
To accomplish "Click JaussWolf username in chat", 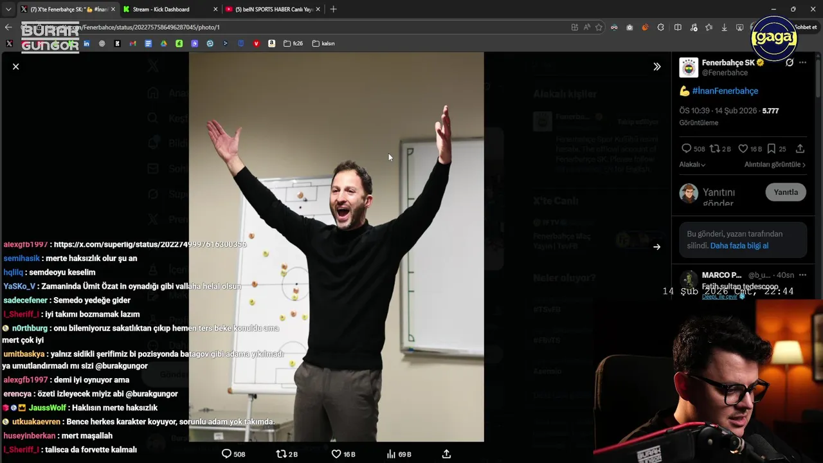I will [48, 408].
